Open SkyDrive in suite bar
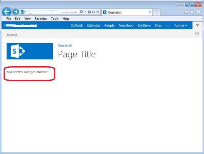204x154 pixels. point(144,26)
